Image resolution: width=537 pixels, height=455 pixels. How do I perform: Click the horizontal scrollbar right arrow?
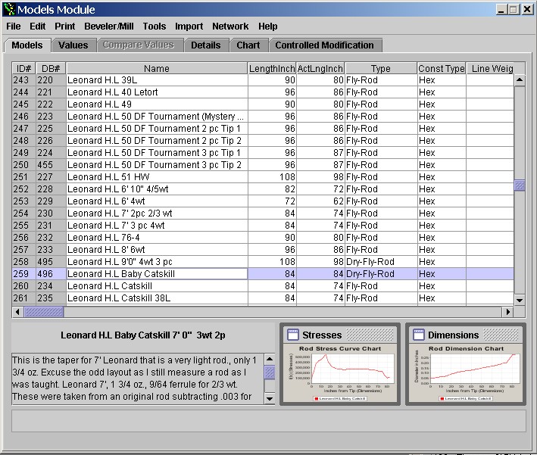(x=508, y=312)
